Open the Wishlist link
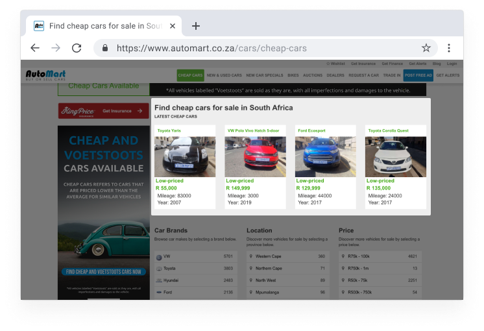The width and height of the screenshot is (484, 331). (x=335, y=64)
